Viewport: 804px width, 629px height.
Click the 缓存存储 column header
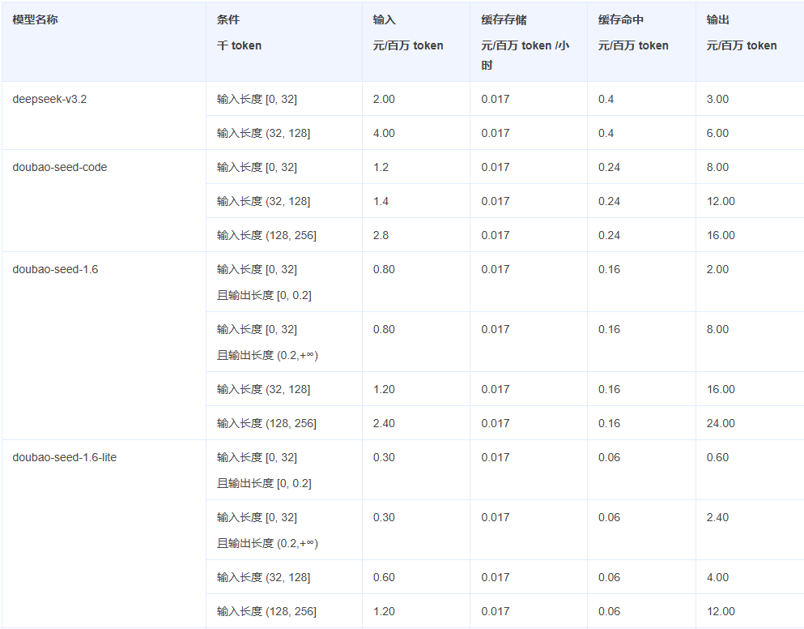(504, 19)
